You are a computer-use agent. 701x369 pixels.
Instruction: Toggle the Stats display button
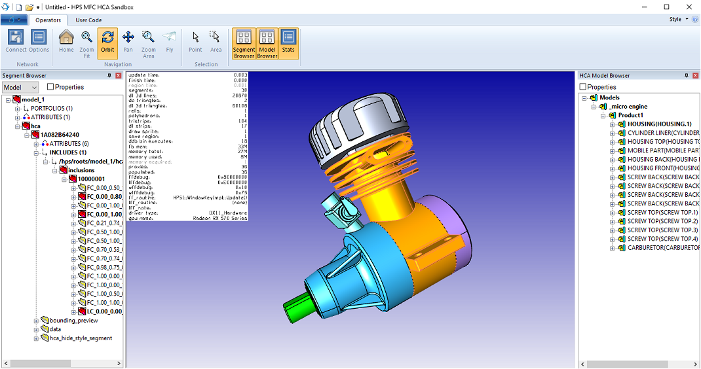pos(288,42)
